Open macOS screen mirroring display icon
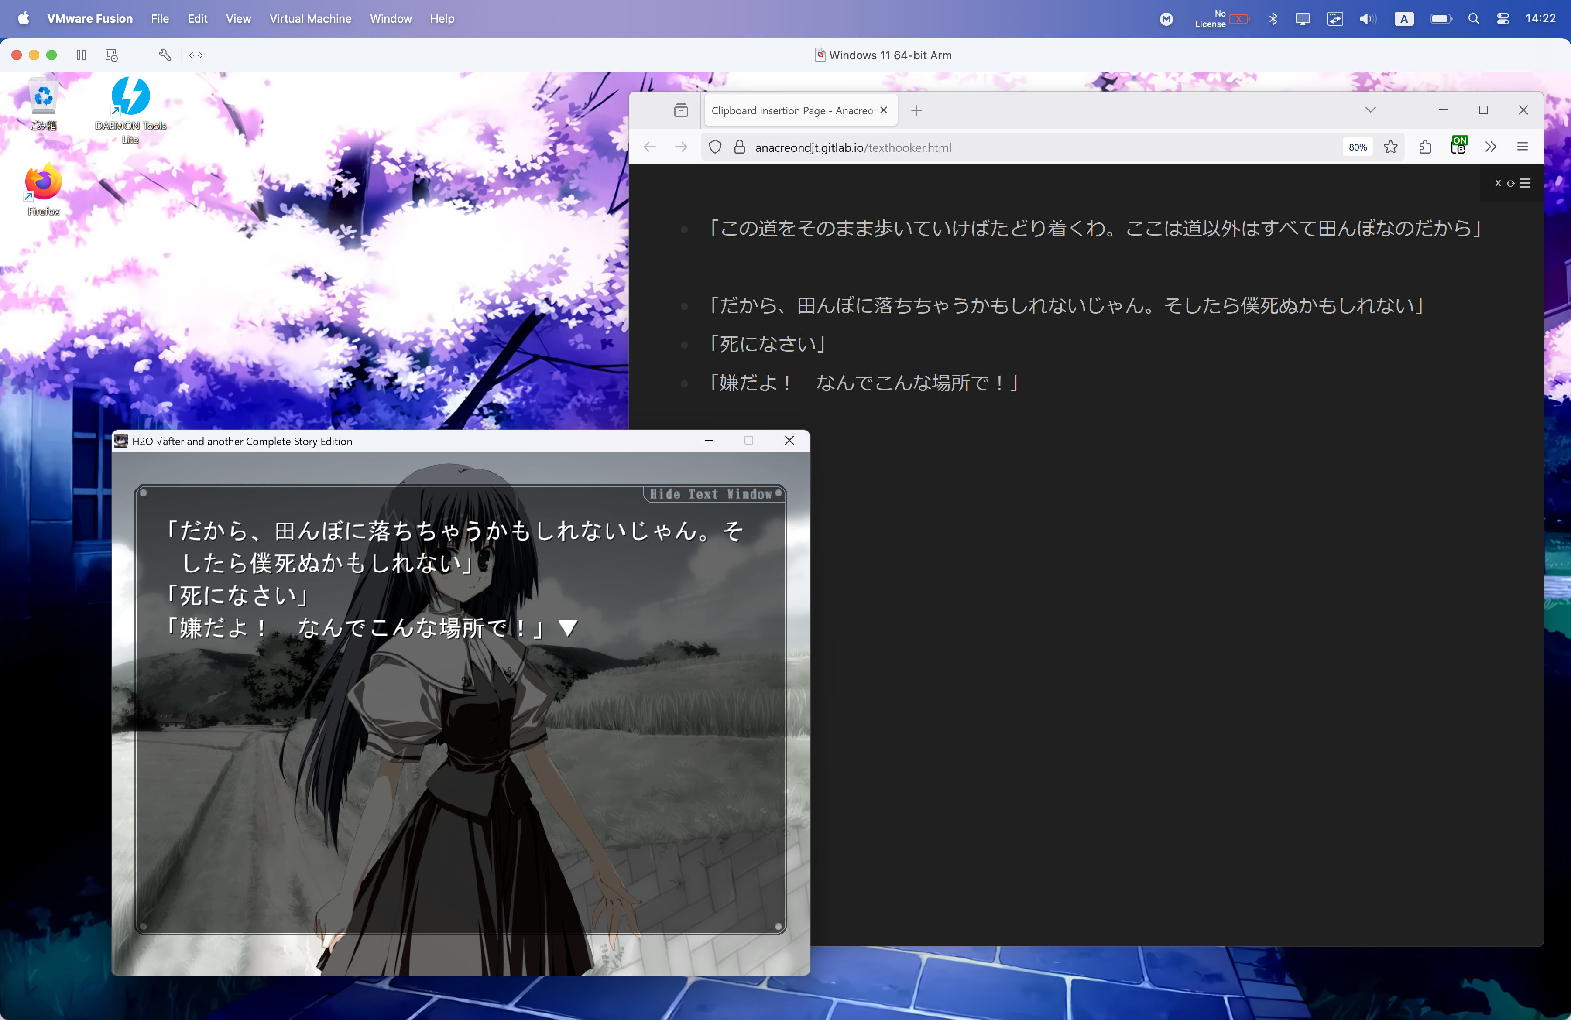This screenshot has width=1571, height=1020. [x=1302, y=18]
